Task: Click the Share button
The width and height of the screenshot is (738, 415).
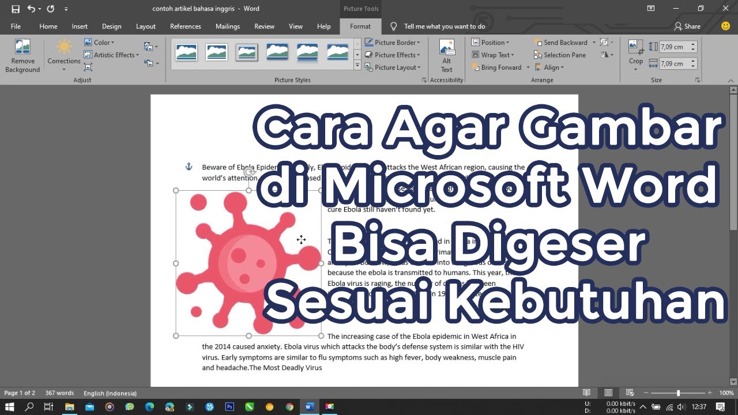Action: pyautogui.click(x=687, y=27)
